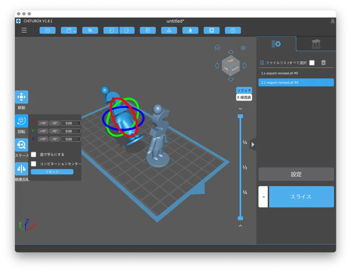This screenshot has width=351, height=272.
Task: Click X axis +45° rotation button
Action: [x=43, y=123]
